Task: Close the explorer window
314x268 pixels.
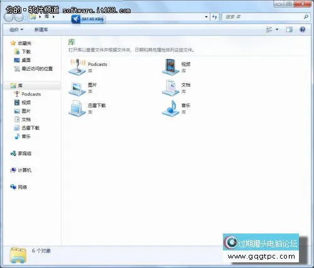Action: pyautogui.click(x=303, y=4)
